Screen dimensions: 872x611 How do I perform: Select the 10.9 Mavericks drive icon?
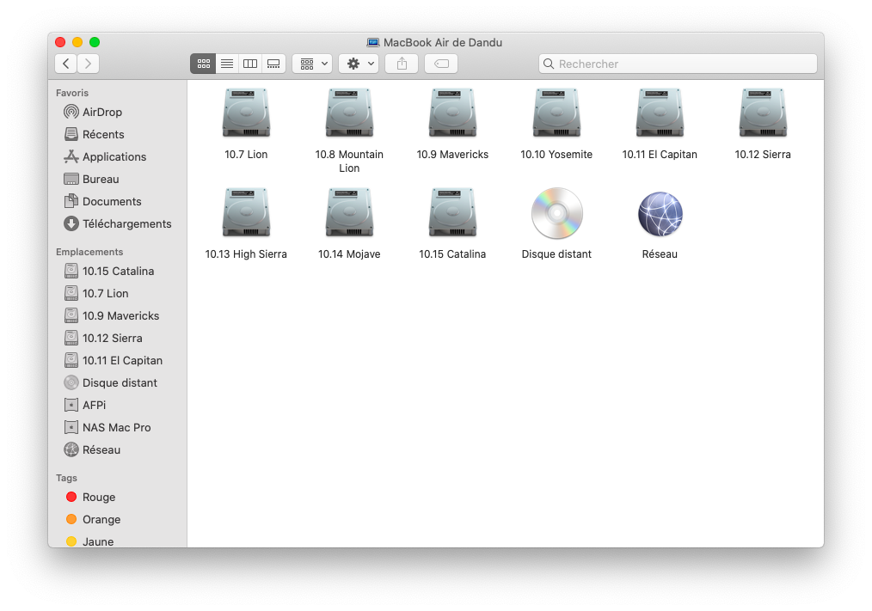tap(452, 113)
